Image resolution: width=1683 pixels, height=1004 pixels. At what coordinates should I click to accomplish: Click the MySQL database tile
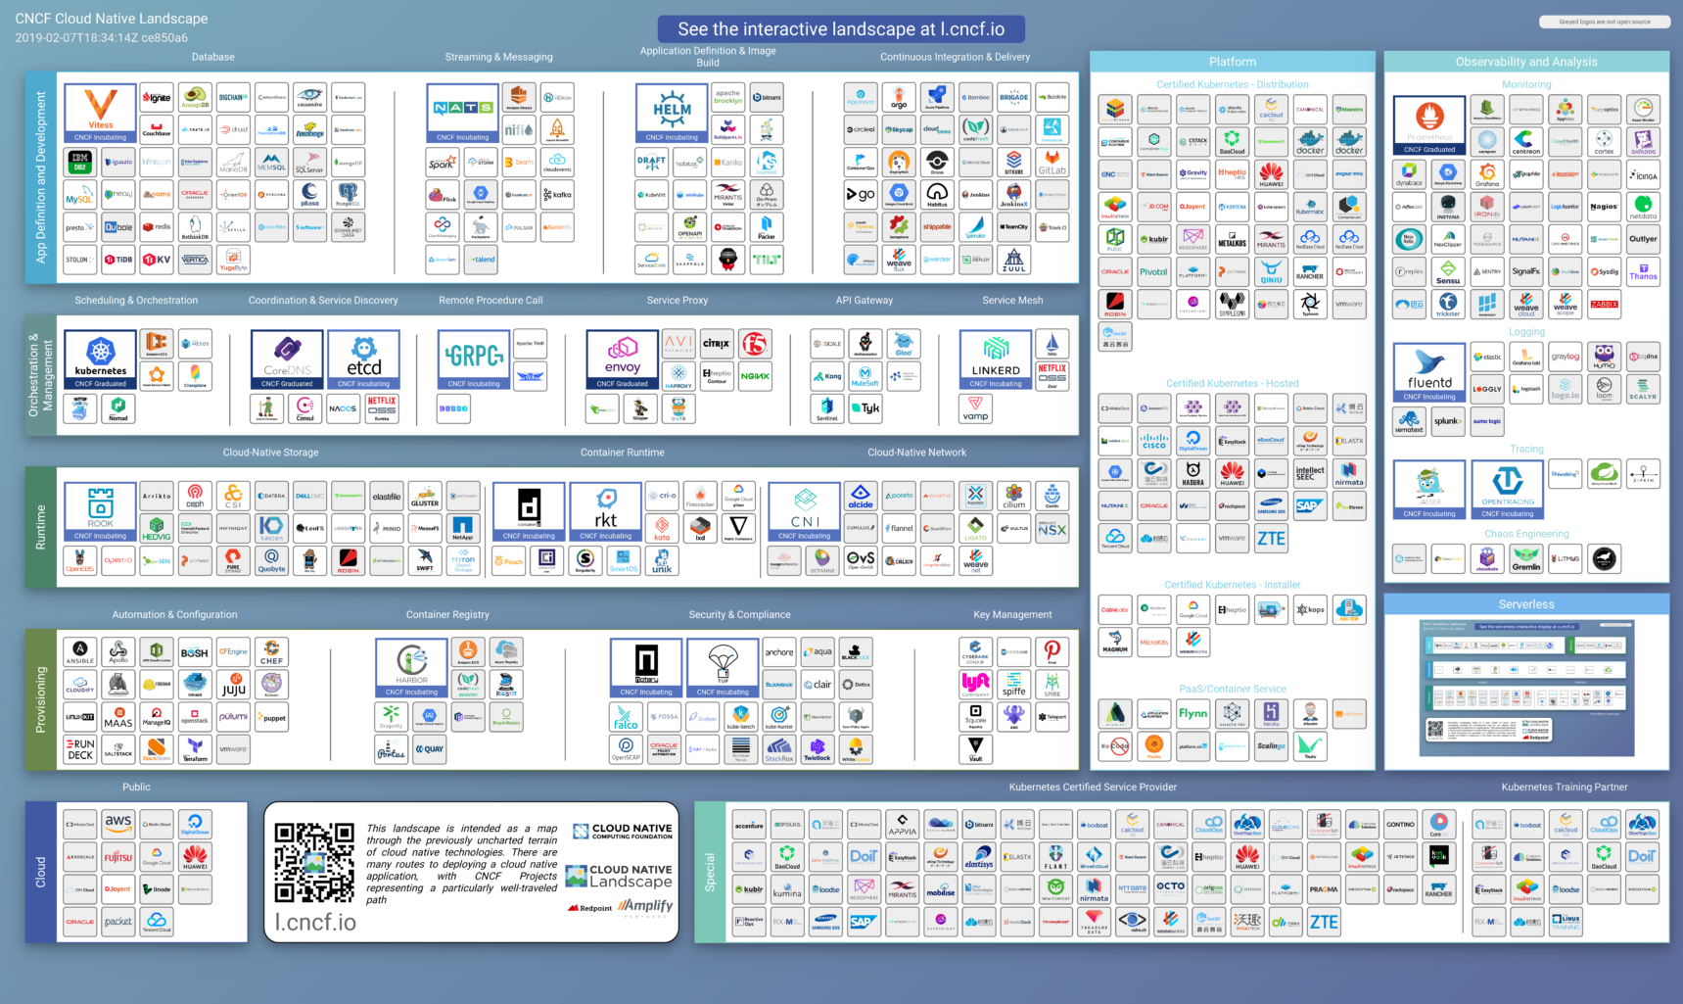click(x=80, y=195)
